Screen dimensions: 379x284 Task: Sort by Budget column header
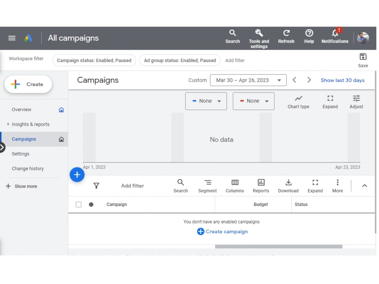click(261, 204)
